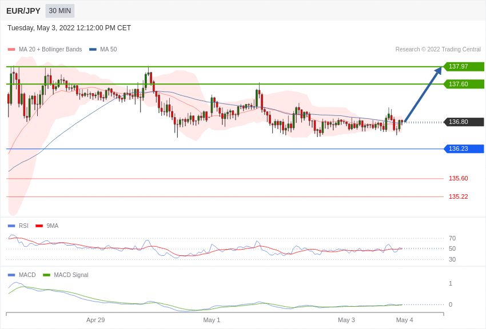Click 'Research © 2022 Trading Central' credit text
Screen dimensions: 486x329
pyautogui.click(x=438, y=49)
